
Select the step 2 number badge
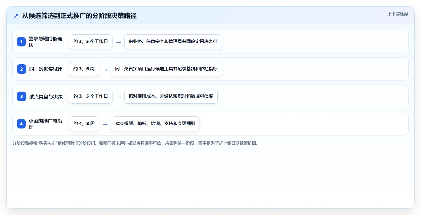tap(21, 69)
